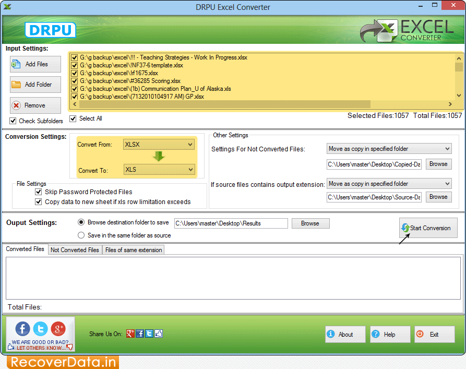
Task: Click the Start Conversion button
Action: pos(428,228)
